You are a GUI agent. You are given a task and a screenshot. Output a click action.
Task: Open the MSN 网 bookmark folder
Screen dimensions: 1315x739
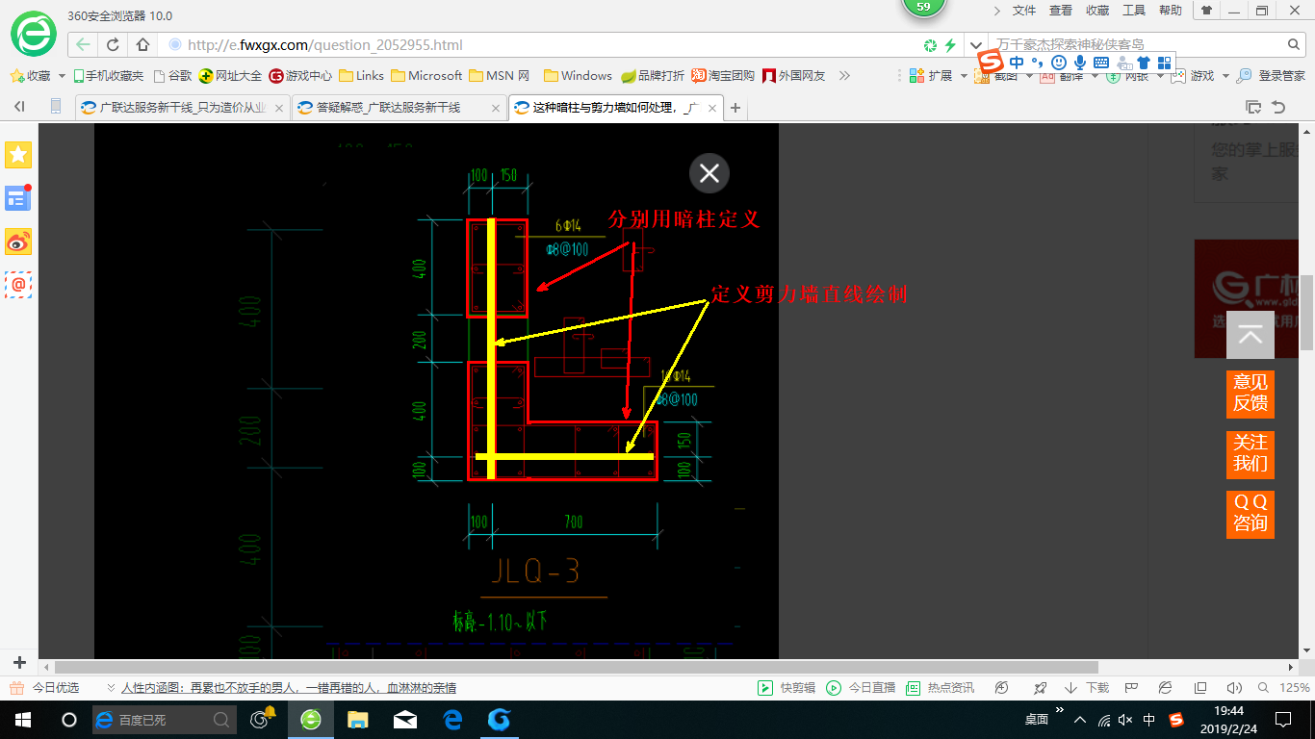499,75
